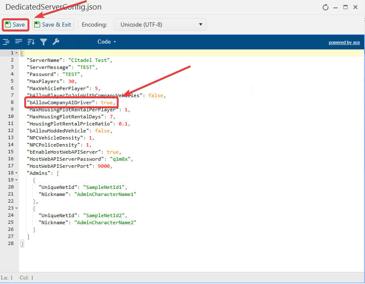
Task: Open the powered by ace link
Action: [x=344, y=43]
